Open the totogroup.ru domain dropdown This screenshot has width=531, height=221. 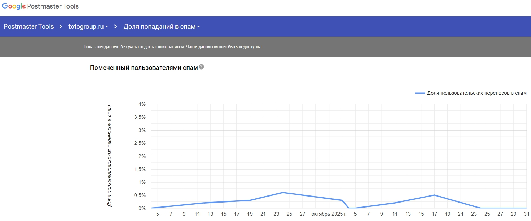[88, 27]
